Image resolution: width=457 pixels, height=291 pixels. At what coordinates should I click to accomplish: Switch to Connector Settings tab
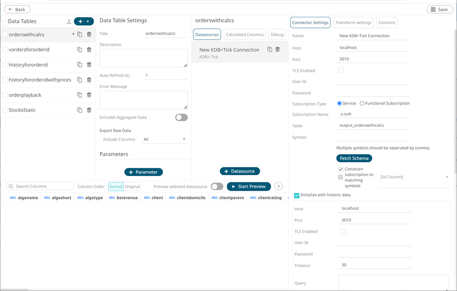pyautogui.click(x=311, y=22)
